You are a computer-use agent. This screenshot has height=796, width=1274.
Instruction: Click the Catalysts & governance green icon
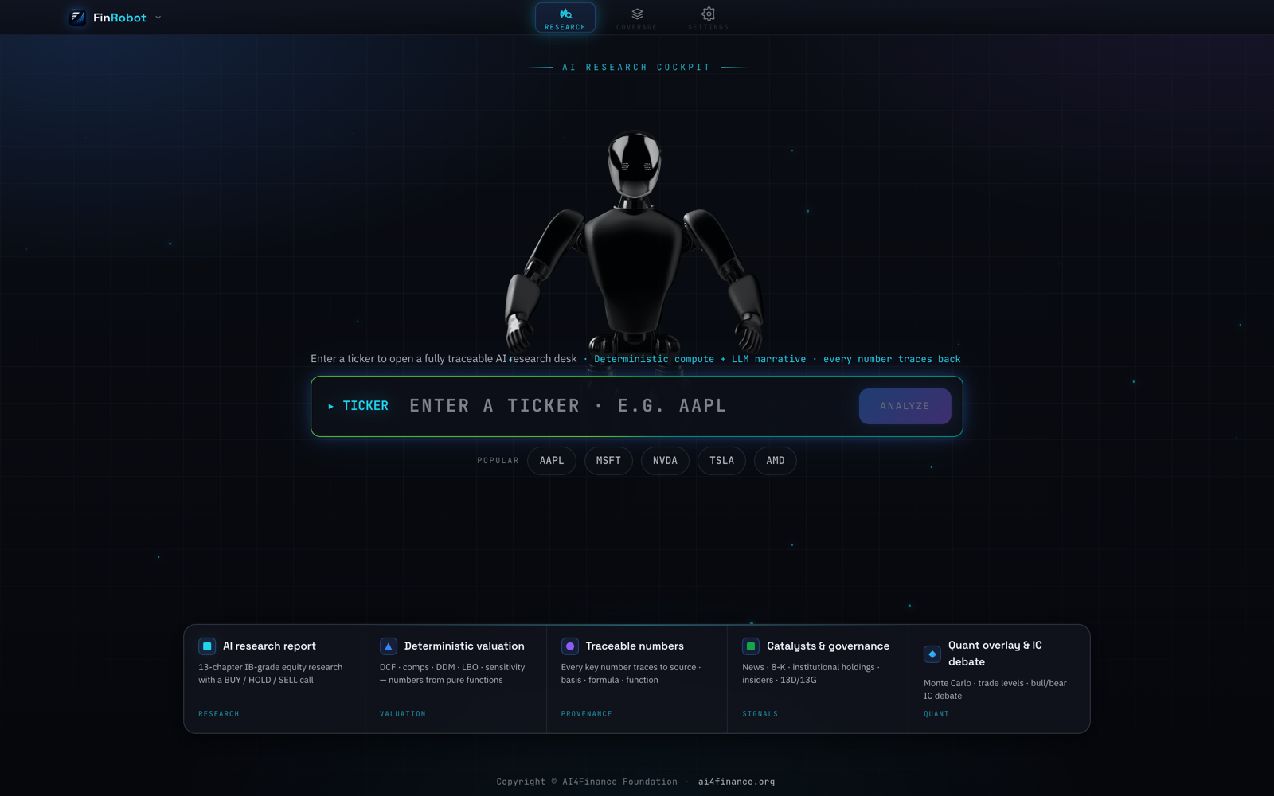click(751, 646)
